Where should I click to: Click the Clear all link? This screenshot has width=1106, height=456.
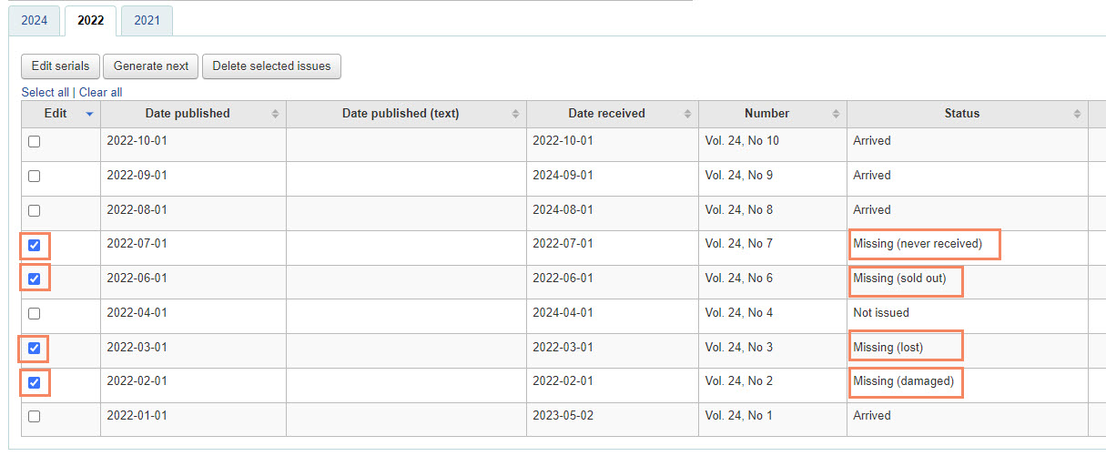pyautogui.click(x=100, y=92)
